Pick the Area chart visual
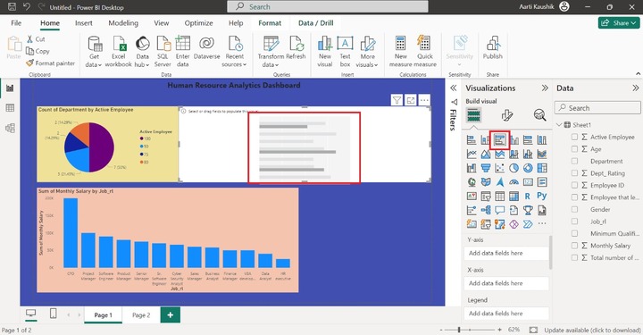The width and height of the screenshot is (643, 335). pos(486,155)
